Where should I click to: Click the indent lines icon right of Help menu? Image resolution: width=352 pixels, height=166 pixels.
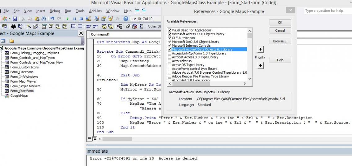137,11
